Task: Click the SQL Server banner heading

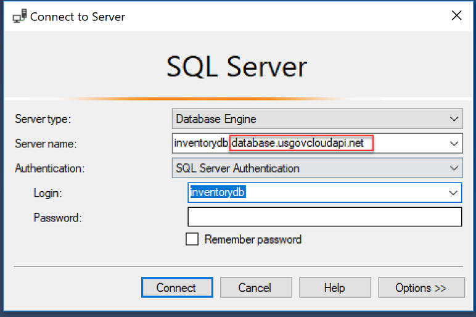Action: tap(237, 67)
